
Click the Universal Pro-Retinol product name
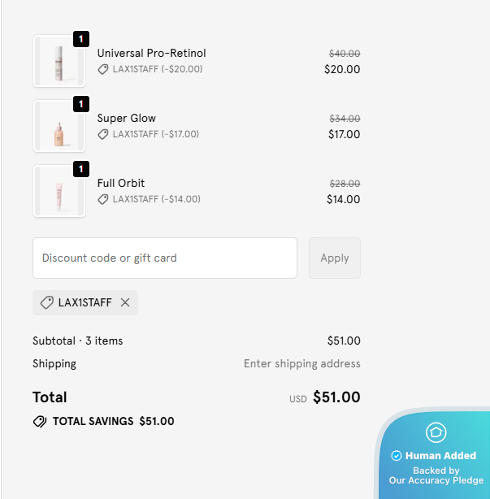coord(151,53)
